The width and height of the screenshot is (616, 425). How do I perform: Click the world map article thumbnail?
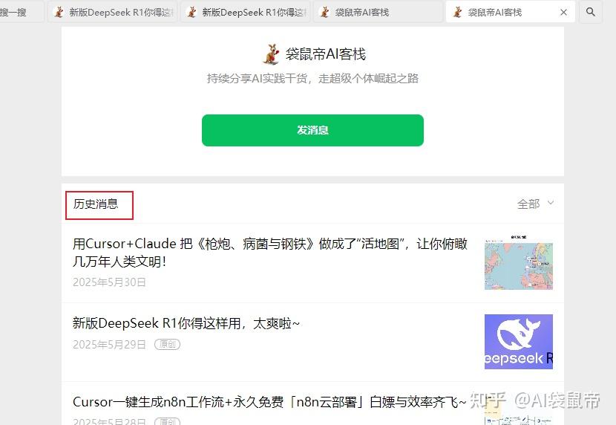[x=519, y=262]
